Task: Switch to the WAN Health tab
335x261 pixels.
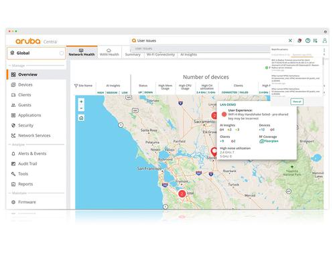Action: (109, 52)
